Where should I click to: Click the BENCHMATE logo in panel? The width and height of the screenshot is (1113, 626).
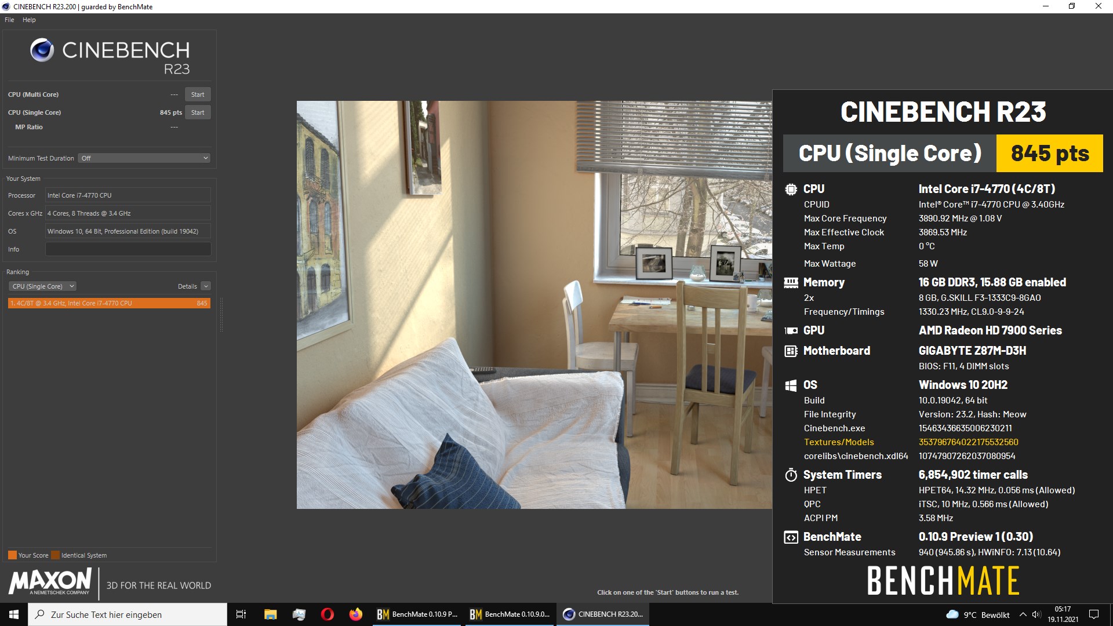tap(943, 581)
